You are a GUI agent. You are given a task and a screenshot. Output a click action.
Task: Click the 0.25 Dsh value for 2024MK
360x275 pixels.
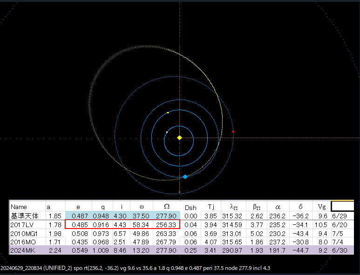[x=190, y=251]
